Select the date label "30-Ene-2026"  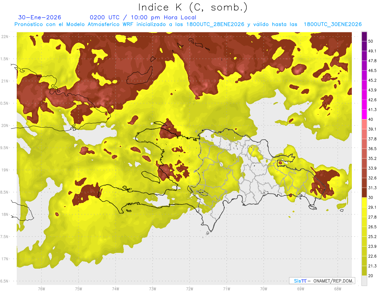click(40, 17)
